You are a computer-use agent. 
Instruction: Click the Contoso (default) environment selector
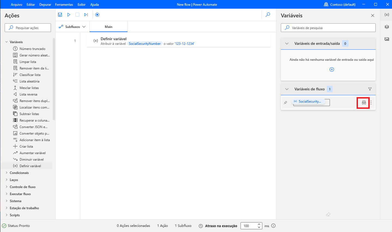pos(340,4)
